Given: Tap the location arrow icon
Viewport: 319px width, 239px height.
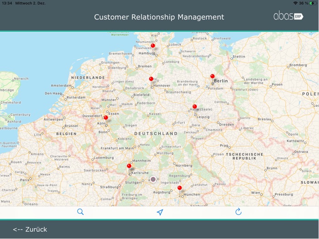Looking at the screenshot, I should [160, 212].
